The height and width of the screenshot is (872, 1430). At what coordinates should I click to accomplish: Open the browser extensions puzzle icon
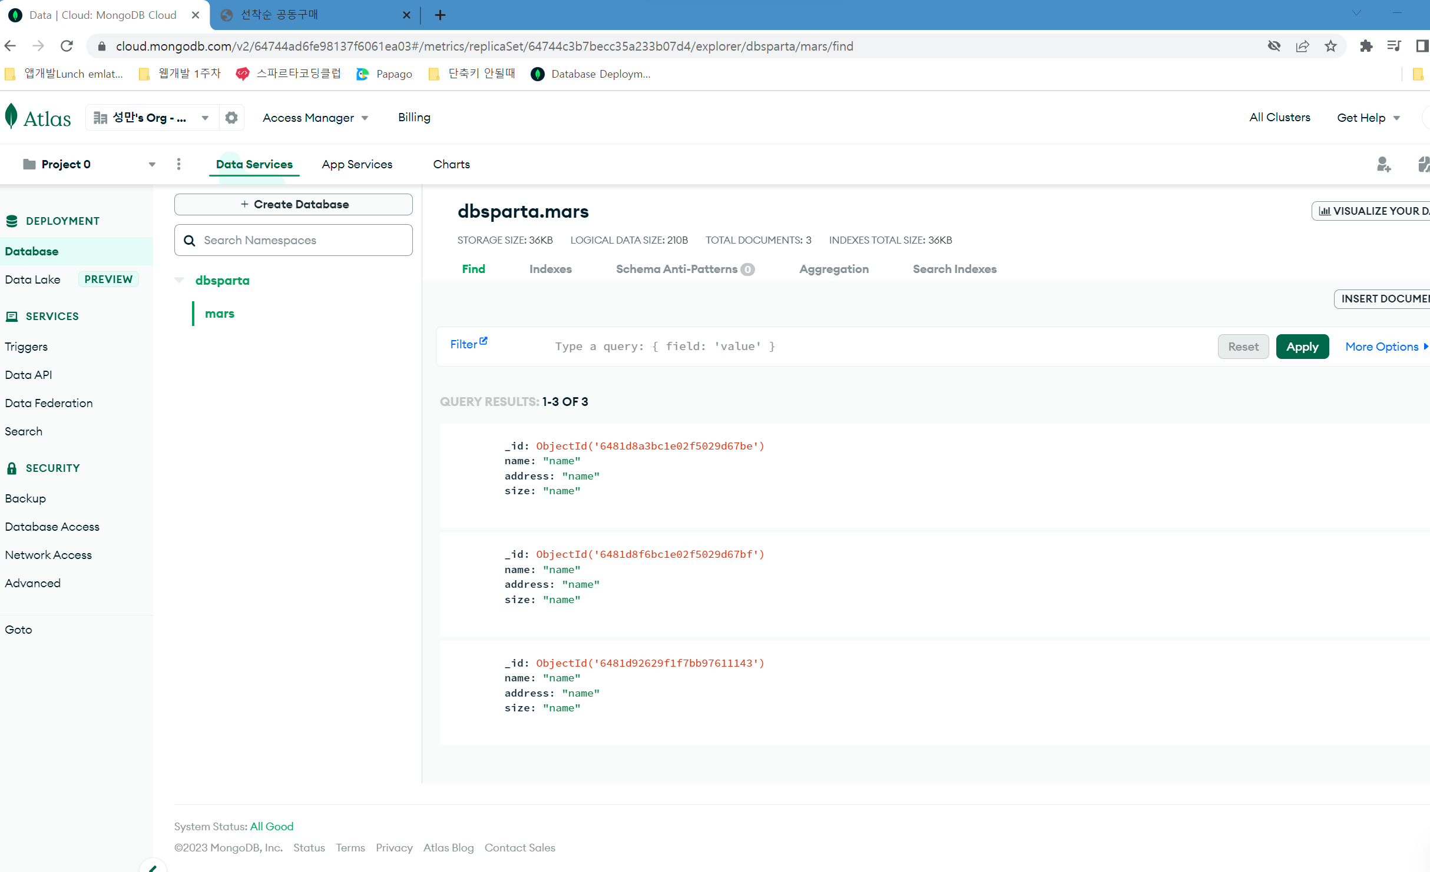pos(1366,46)
